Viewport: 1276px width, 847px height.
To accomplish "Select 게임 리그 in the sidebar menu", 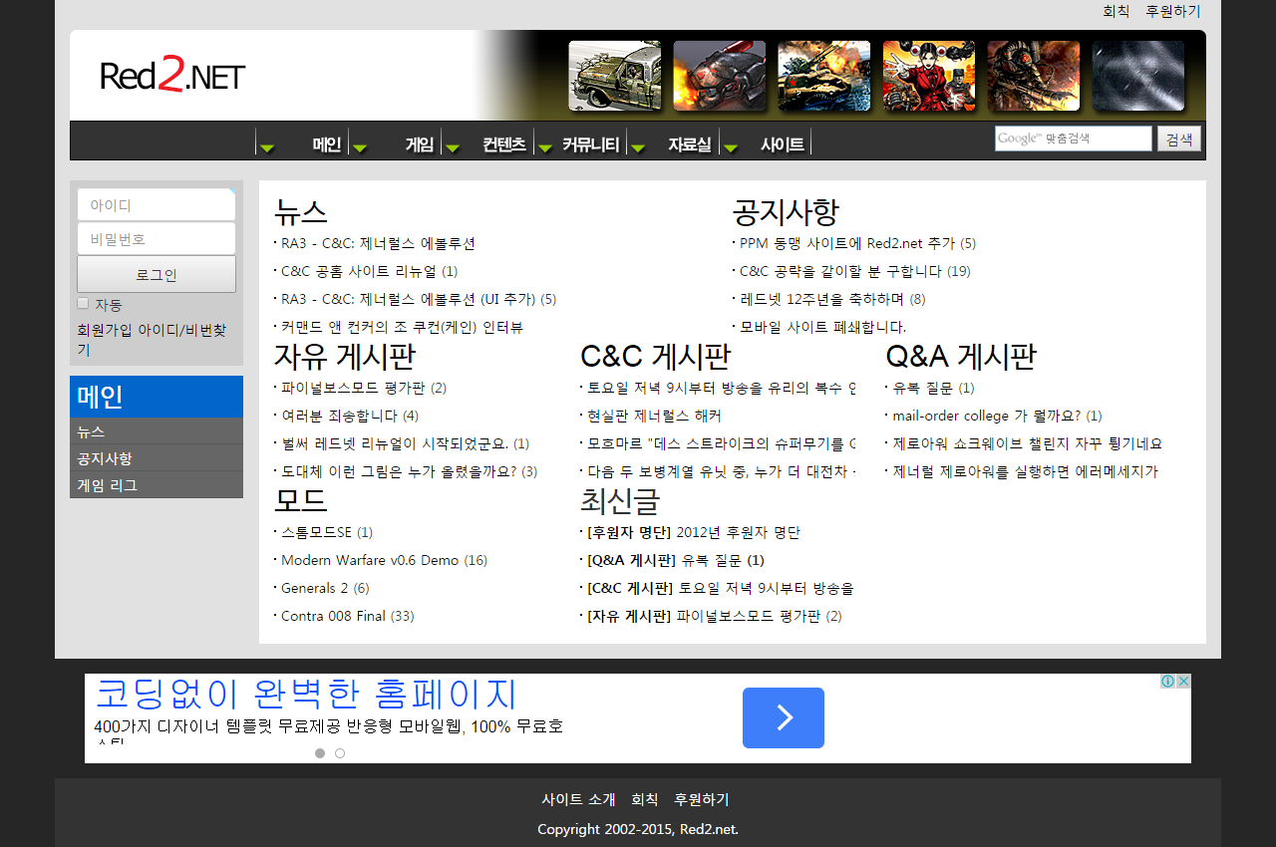I will (x=157, y=485).
